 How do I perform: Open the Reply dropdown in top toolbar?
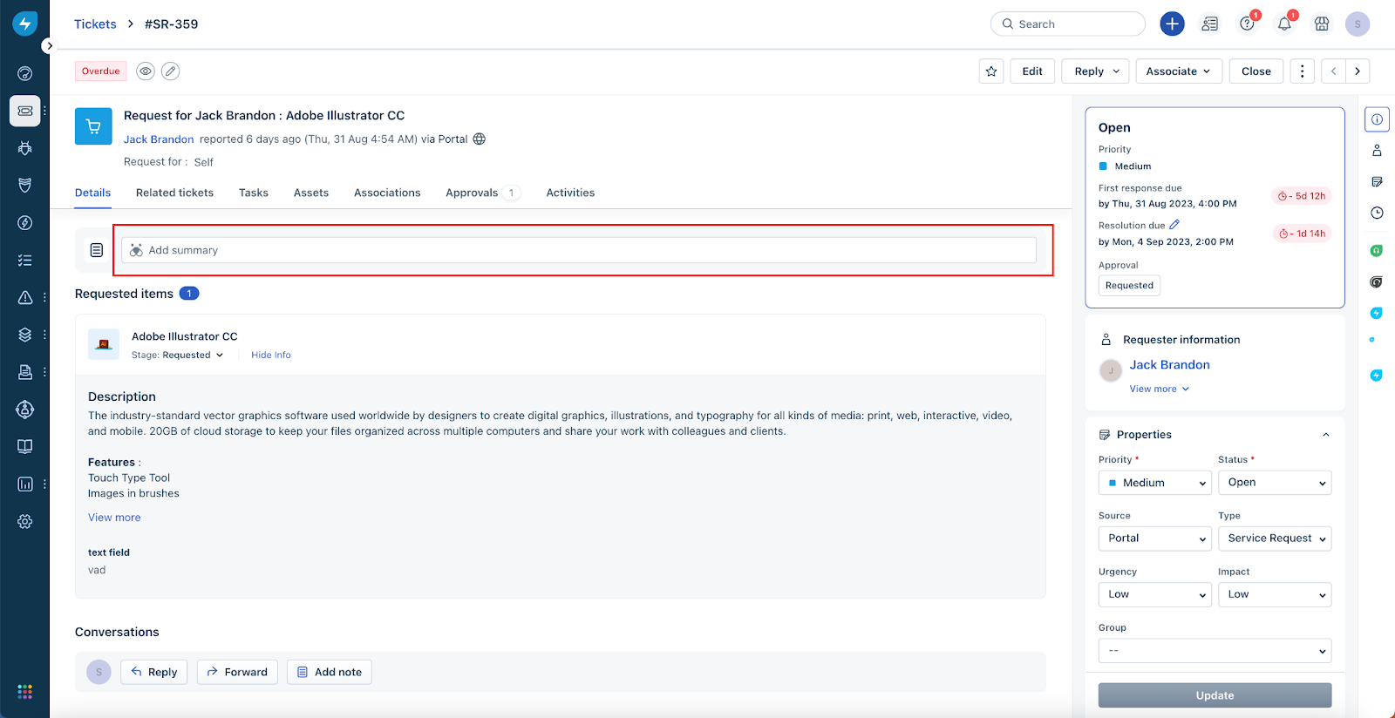point(1096,71)
